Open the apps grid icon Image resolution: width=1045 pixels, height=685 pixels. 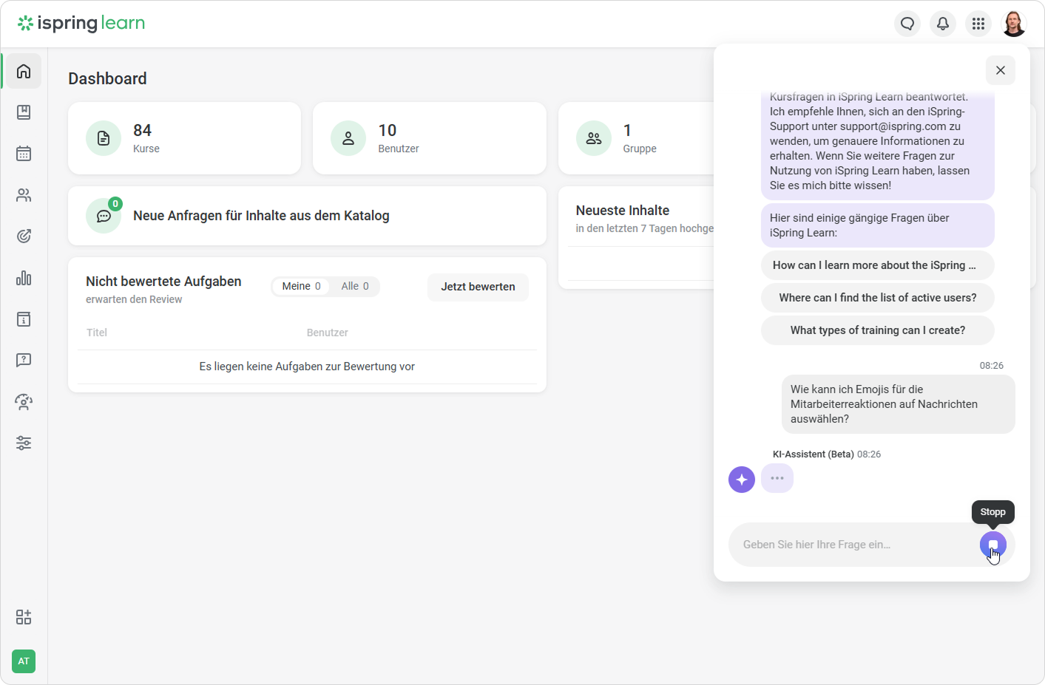pyautogui.click(x=978, y=24)
